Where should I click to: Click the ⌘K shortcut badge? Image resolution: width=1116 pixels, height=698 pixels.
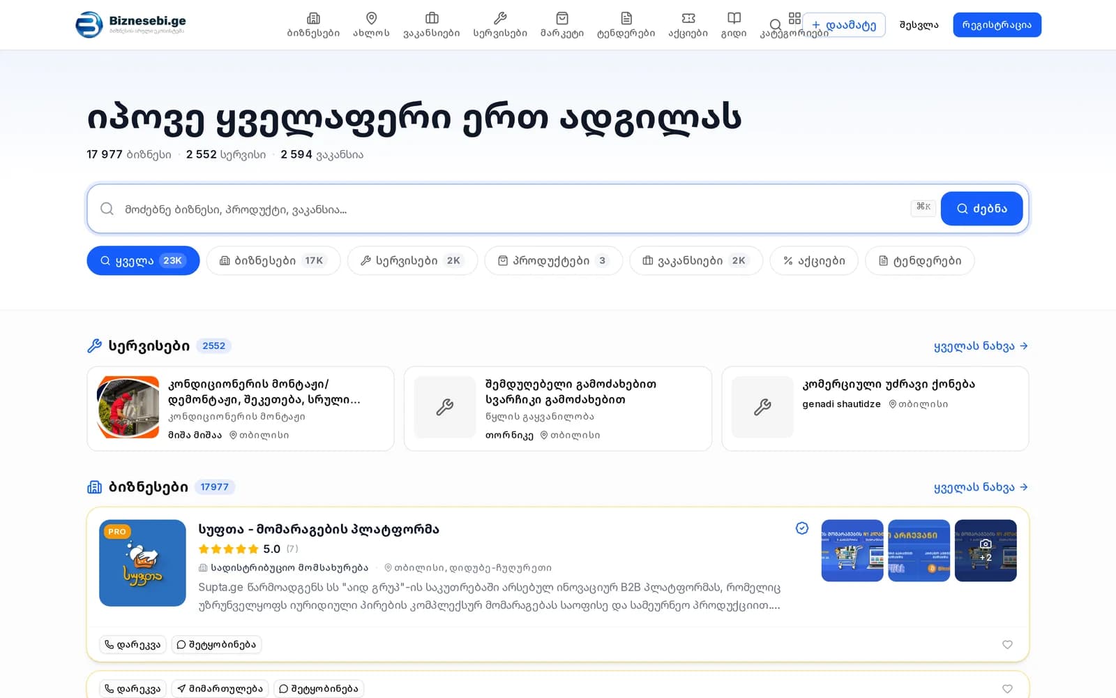pyautogui.click(x=923, y=207)
